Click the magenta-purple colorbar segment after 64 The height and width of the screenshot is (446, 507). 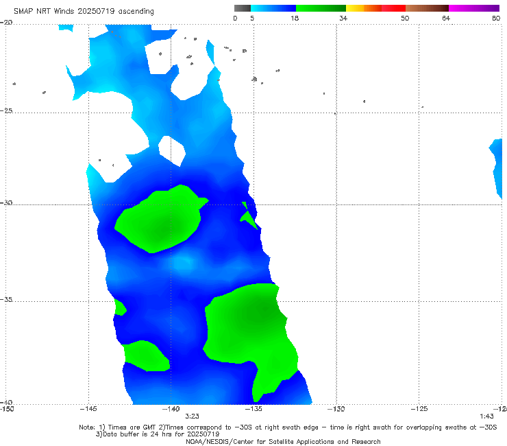pos(474,8)
